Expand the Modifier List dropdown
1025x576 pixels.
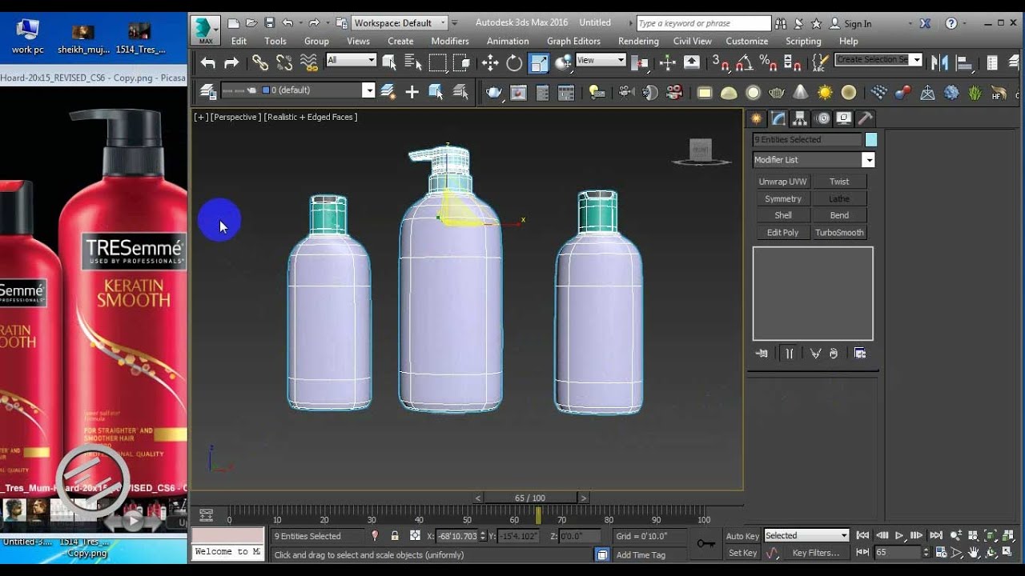(x=868, y=160)
